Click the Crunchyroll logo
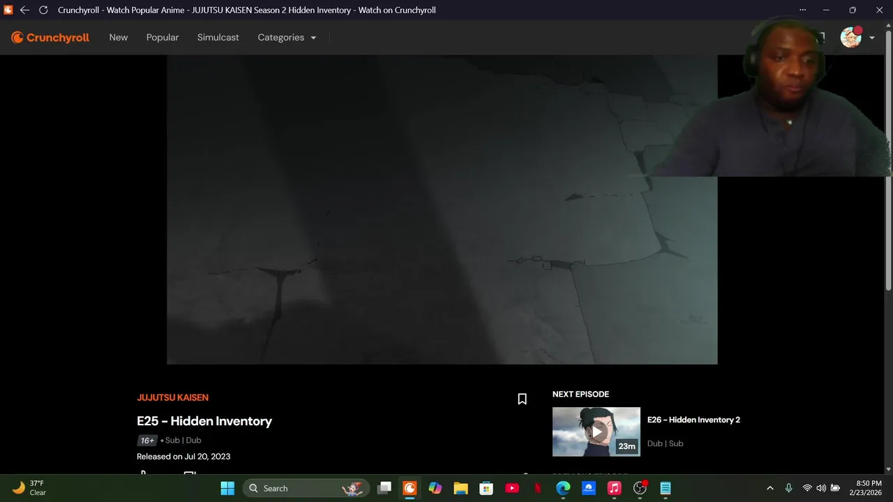This screenshot has width=893, height=502. (50, 38)
